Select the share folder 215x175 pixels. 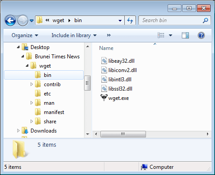[x=50, y=122]
